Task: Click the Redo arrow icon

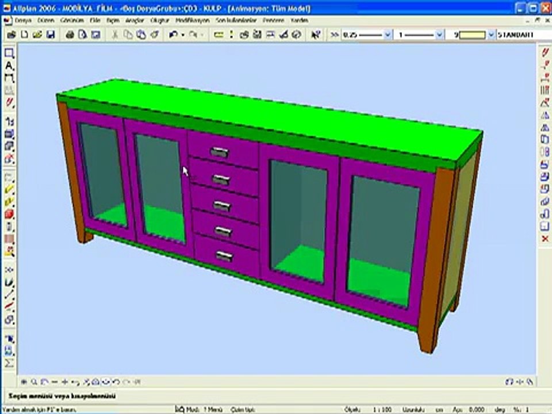Action: tap(193, 34)
